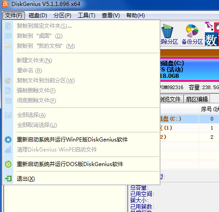Viewport: 219px width, 212px height.
Task: Click the backup partition colorful disc icon
Action: coord(192,31)
